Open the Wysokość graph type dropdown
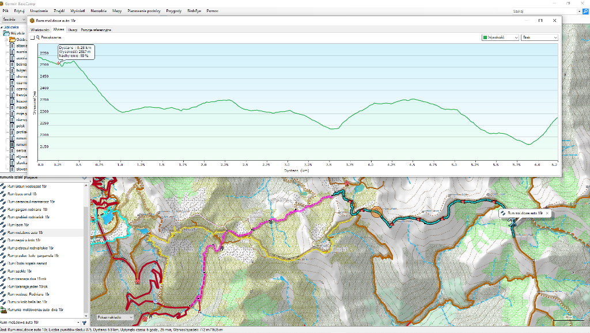590x333 pixels. pyautogui.click(x=500, y=37)
